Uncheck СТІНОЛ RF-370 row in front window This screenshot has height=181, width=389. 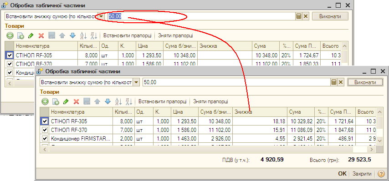pyautogui.click(x=45, y=130)
